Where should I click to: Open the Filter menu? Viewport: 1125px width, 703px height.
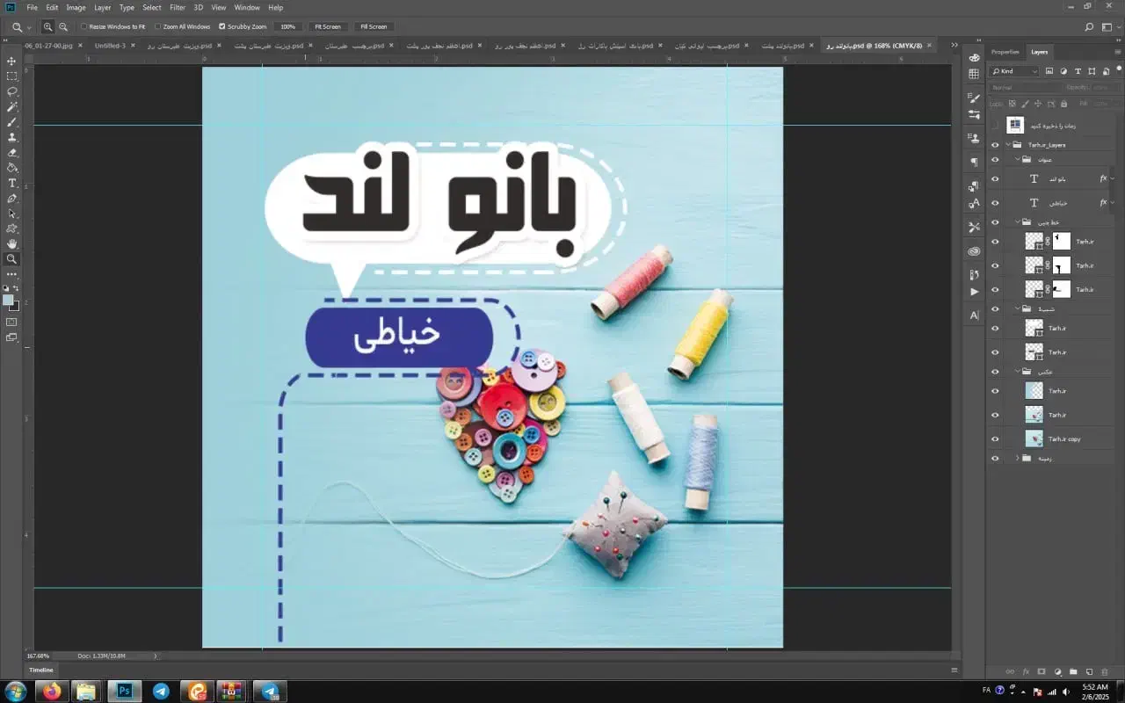pos(178,8)
